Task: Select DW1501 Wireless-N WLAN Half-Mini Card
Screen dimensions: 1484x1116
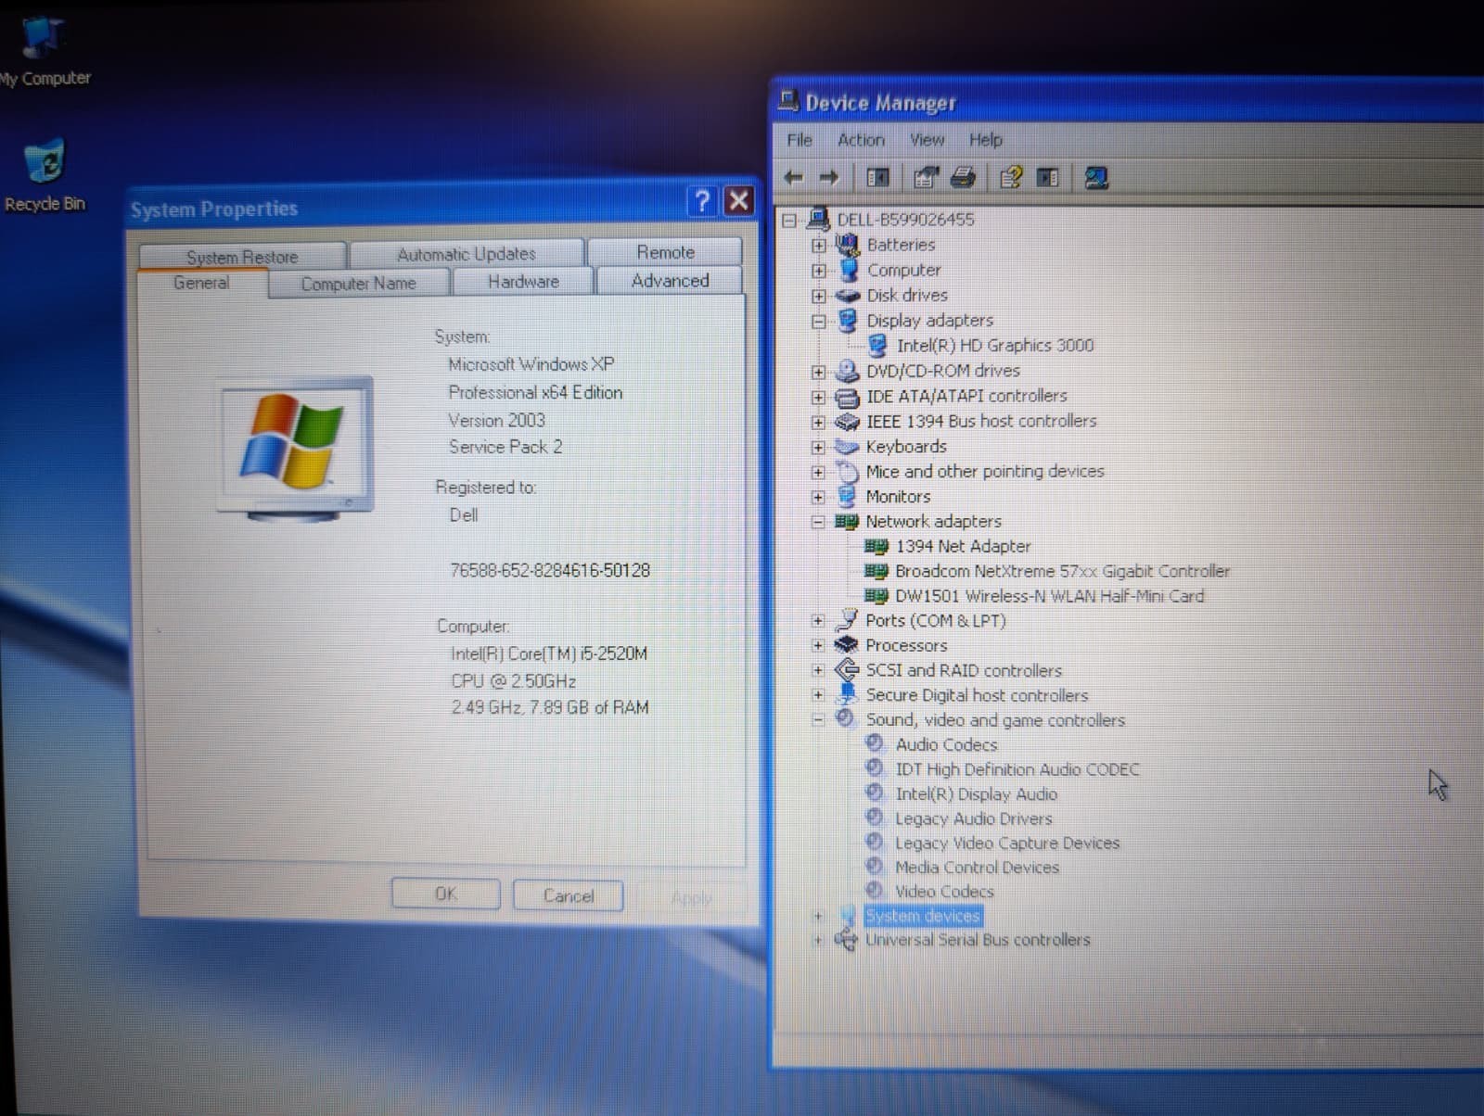Action: tap(1049, 596)
